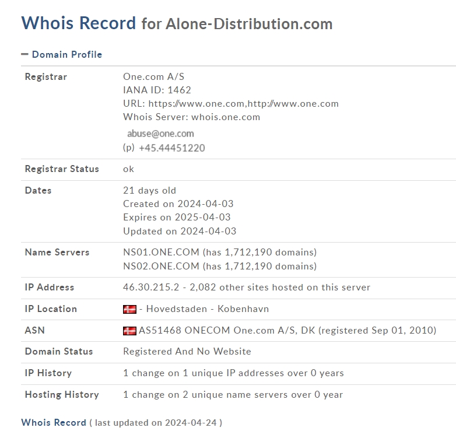
Task: Click the Denmark flag in IP Location row
Action: point(129,309)
